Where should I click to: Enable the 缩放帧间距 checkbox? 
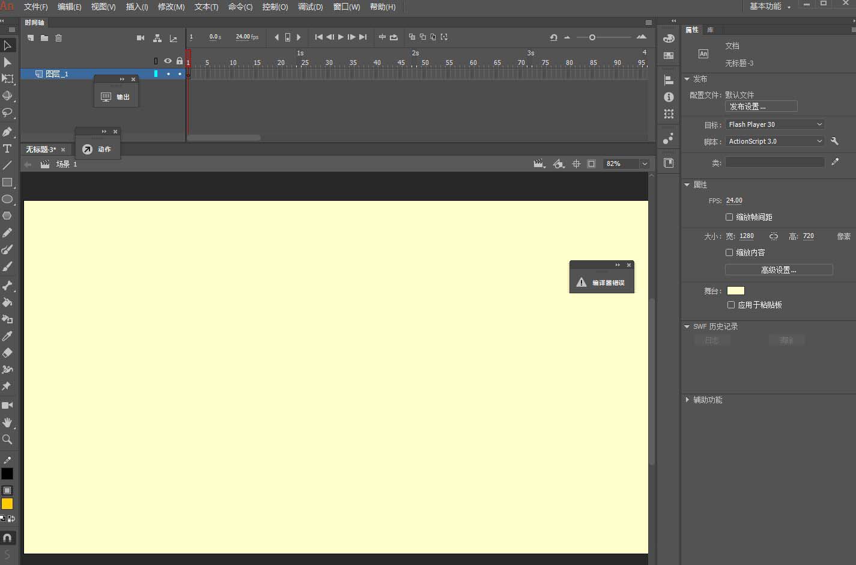(x=729, y=217)
